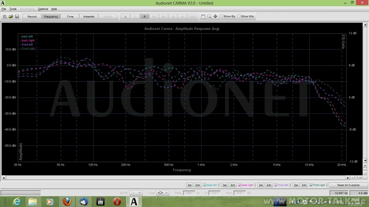Viewport: 369px width, 207px height.
Task: Click Edit for front left overplot
Action: pyautogui.click(x=269, y=185)
